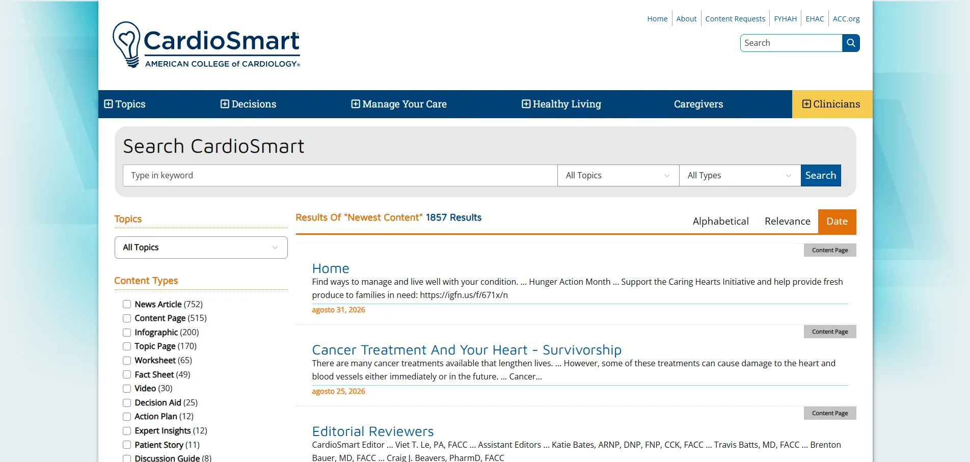Focus the top Search input box
Viewport: 970px width, 462px height.
(791, 43)
